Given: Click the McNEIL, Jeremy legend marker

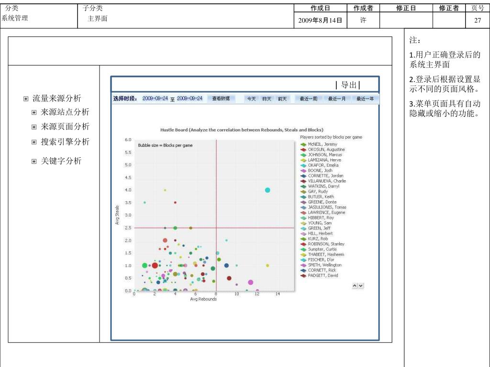Looking at the screenshot, I should [303, 144].
